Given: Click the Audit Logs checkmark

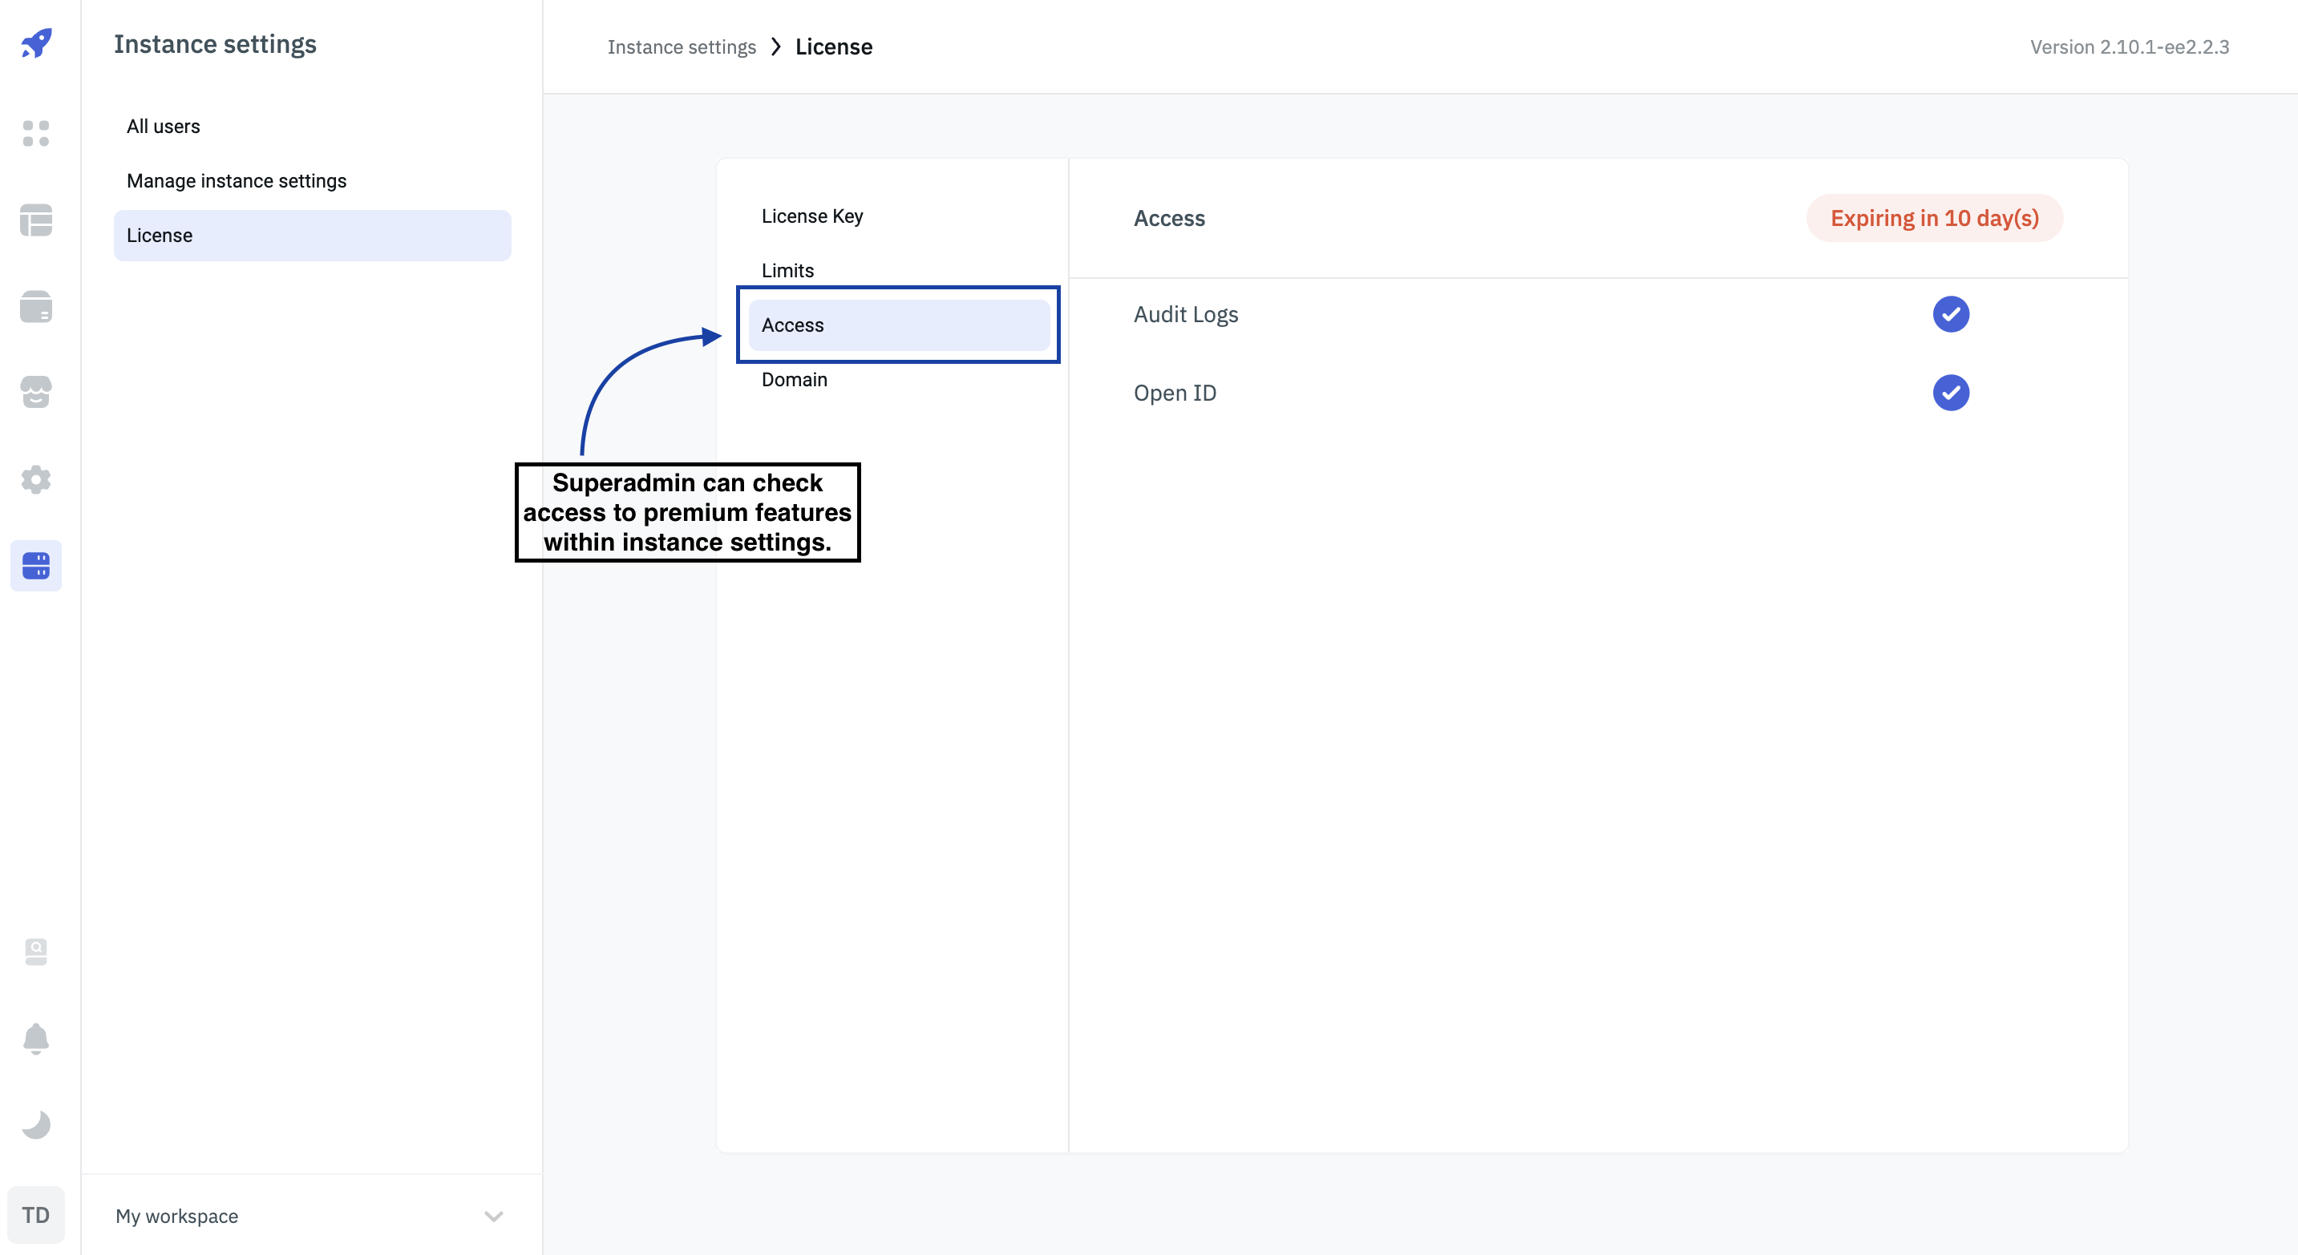Looking at the screenshot, I should tap(1950, 314).
